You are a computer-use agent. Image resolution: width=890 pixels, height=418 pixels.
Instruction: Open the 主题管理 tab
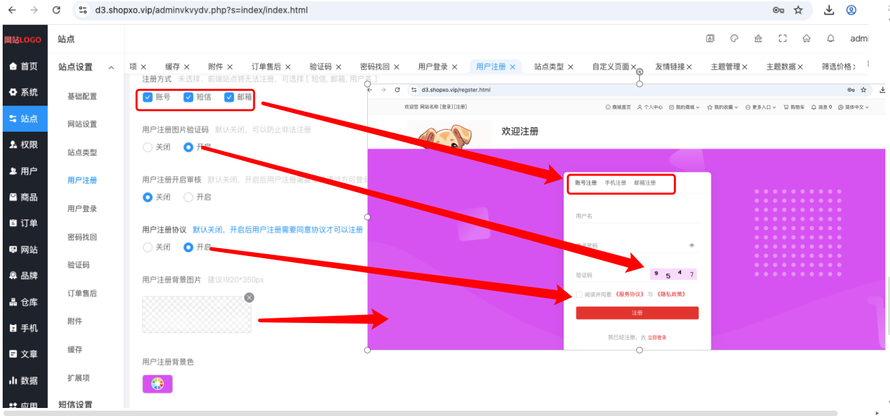coord(726,67)
